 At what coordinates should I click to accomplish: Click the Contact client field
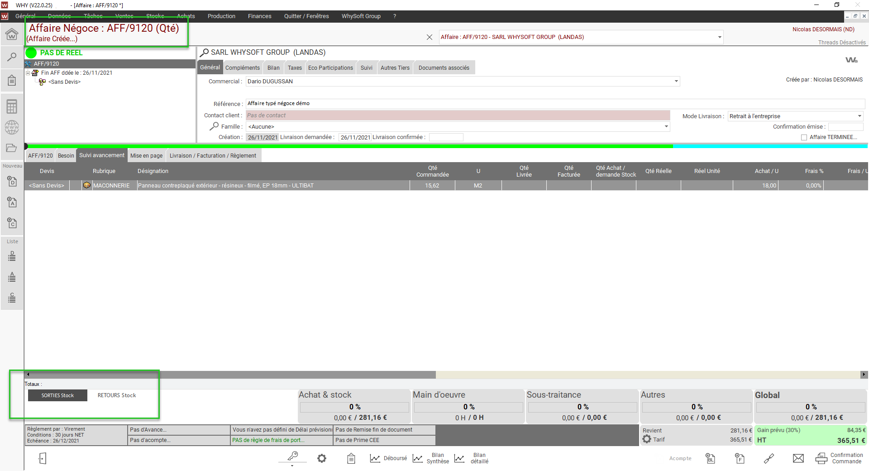coord(458,115)
